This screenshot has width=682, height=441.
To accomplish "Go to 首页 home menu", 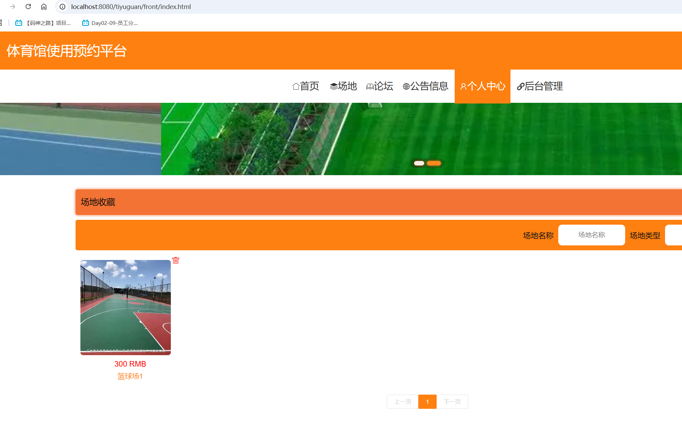I will click(x=305, y=86).
